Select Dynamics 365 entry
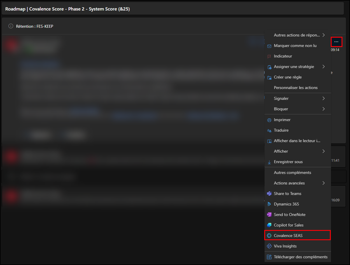 [x=298, y=204]
